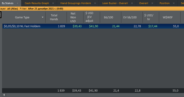The height and width of the screenshot is (97, 184).
Task: Switch to the Position tab
Action: tap(165, 3)
